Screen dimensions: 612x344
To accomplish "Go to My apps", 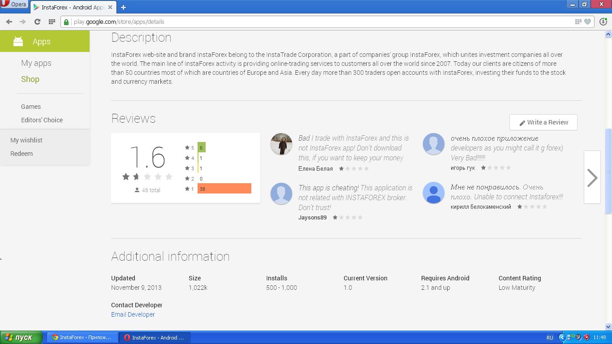I will point(36,63).
